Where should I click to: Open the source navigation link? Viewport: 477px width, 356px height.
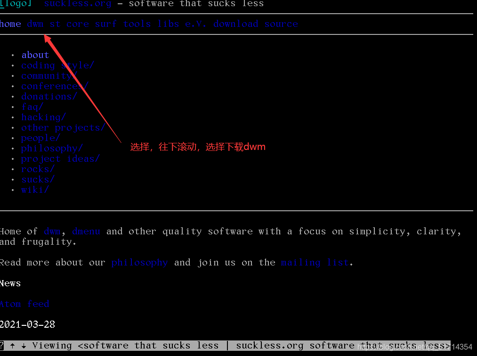point(281,24)
